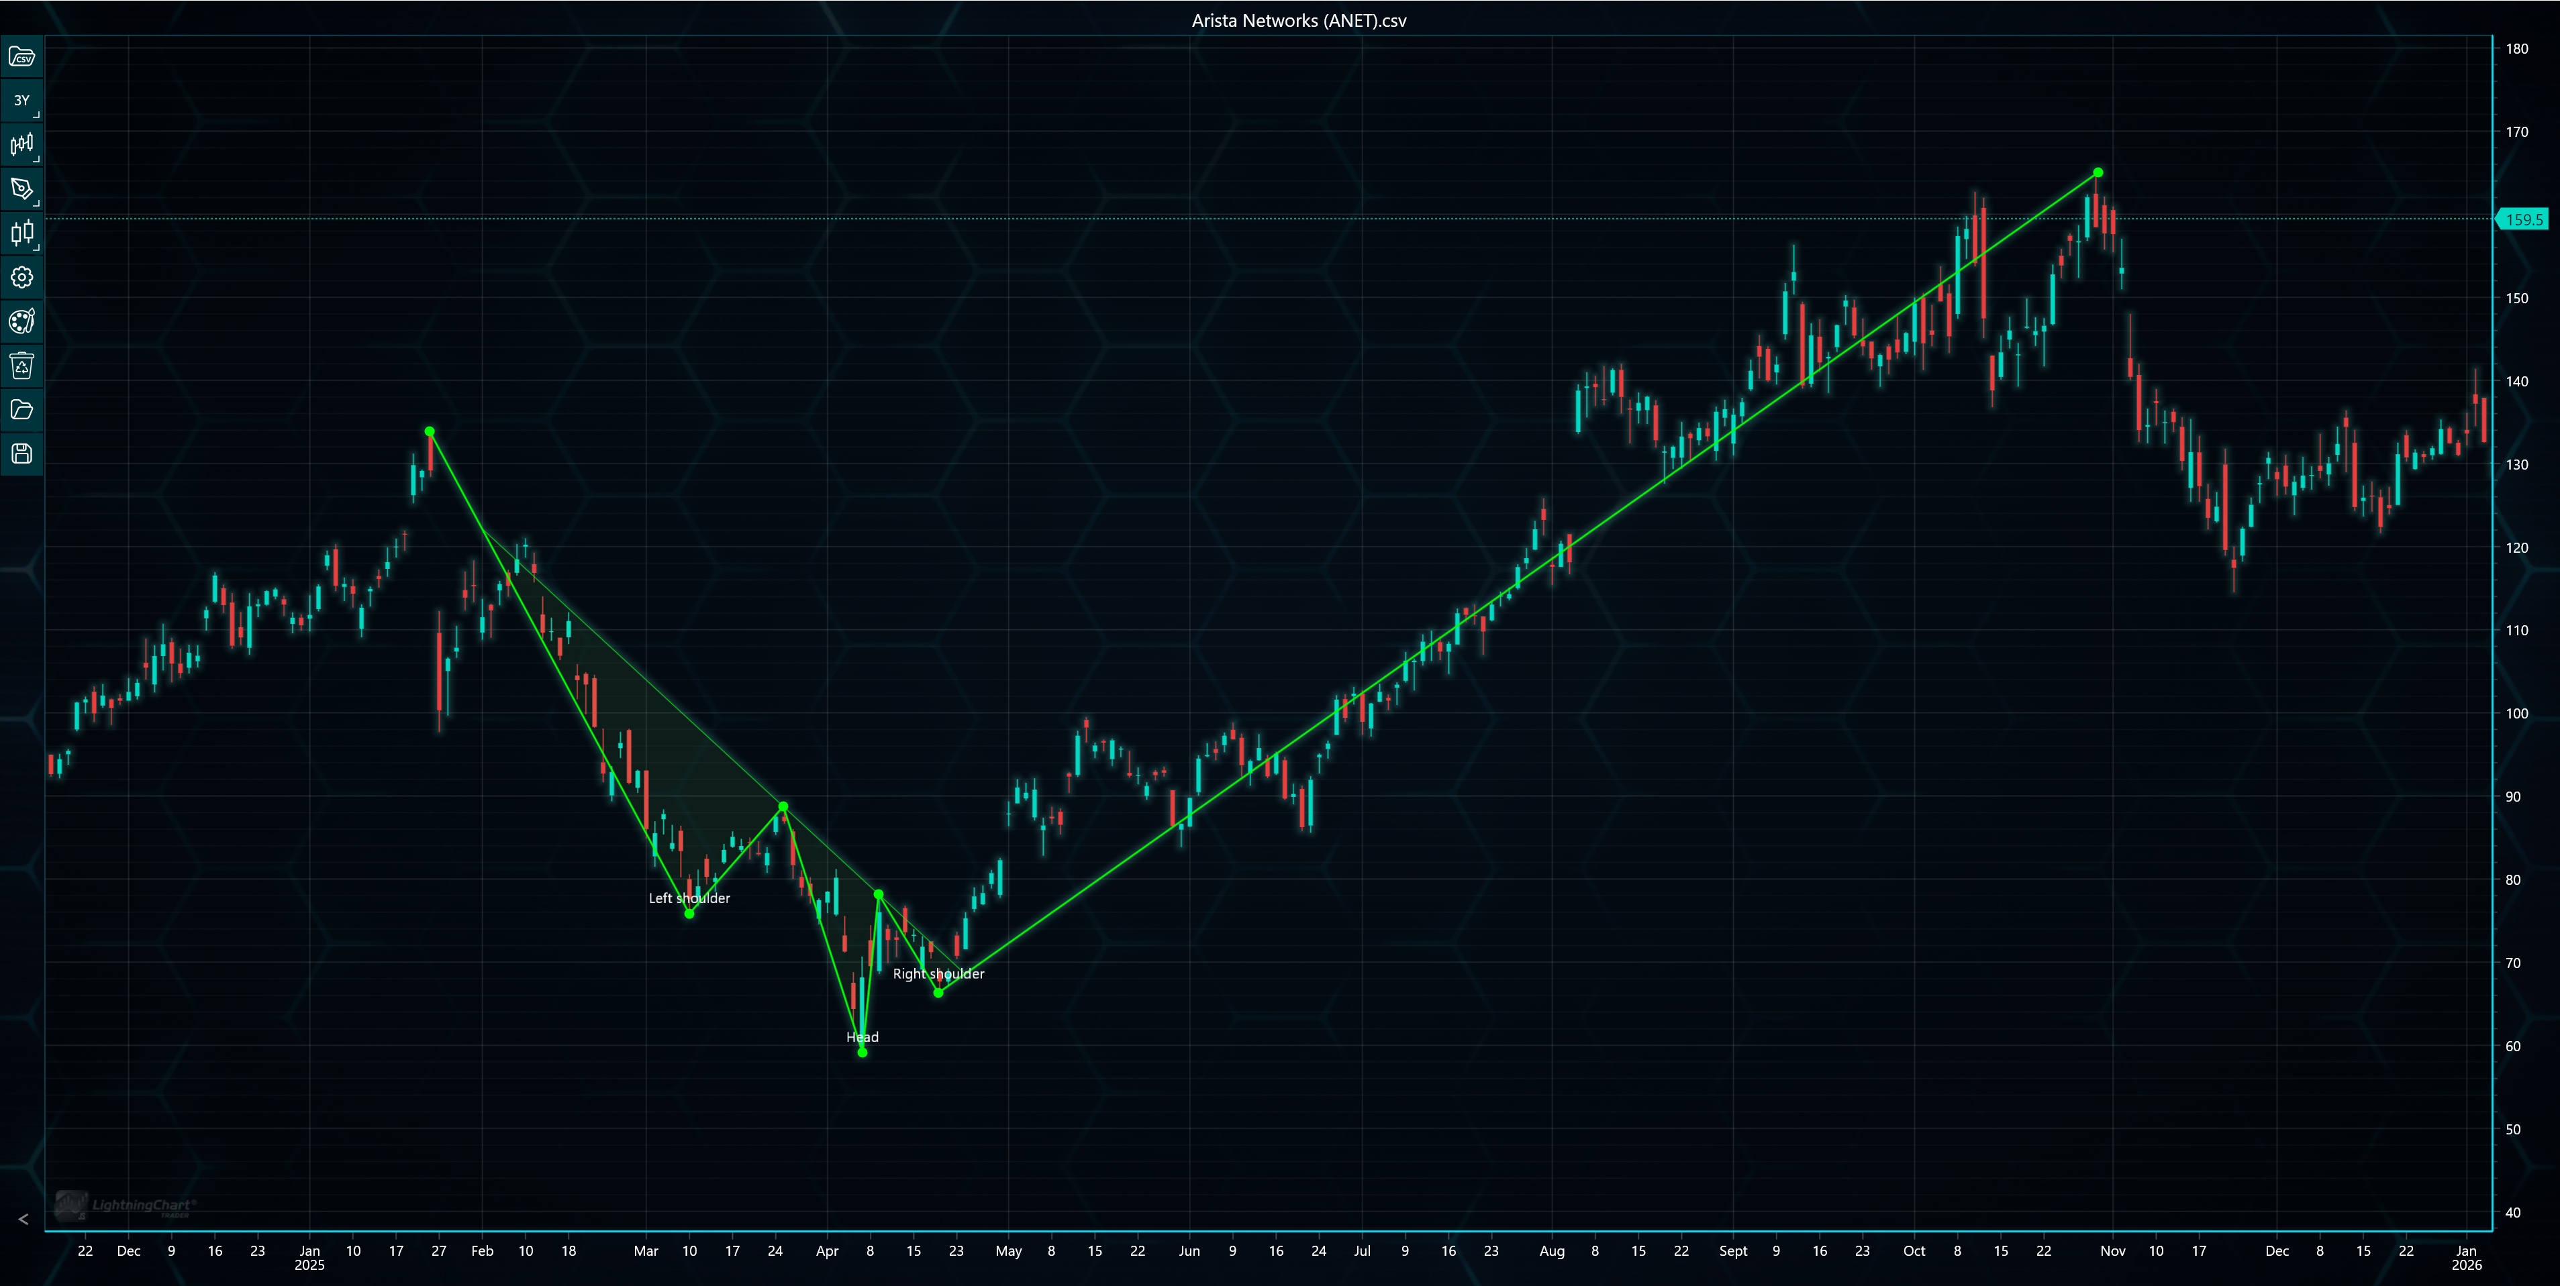This screenshot has width=2560, height=1286.
Task: Click the 100 value on price axis
Action: (x=2516, y=713)
